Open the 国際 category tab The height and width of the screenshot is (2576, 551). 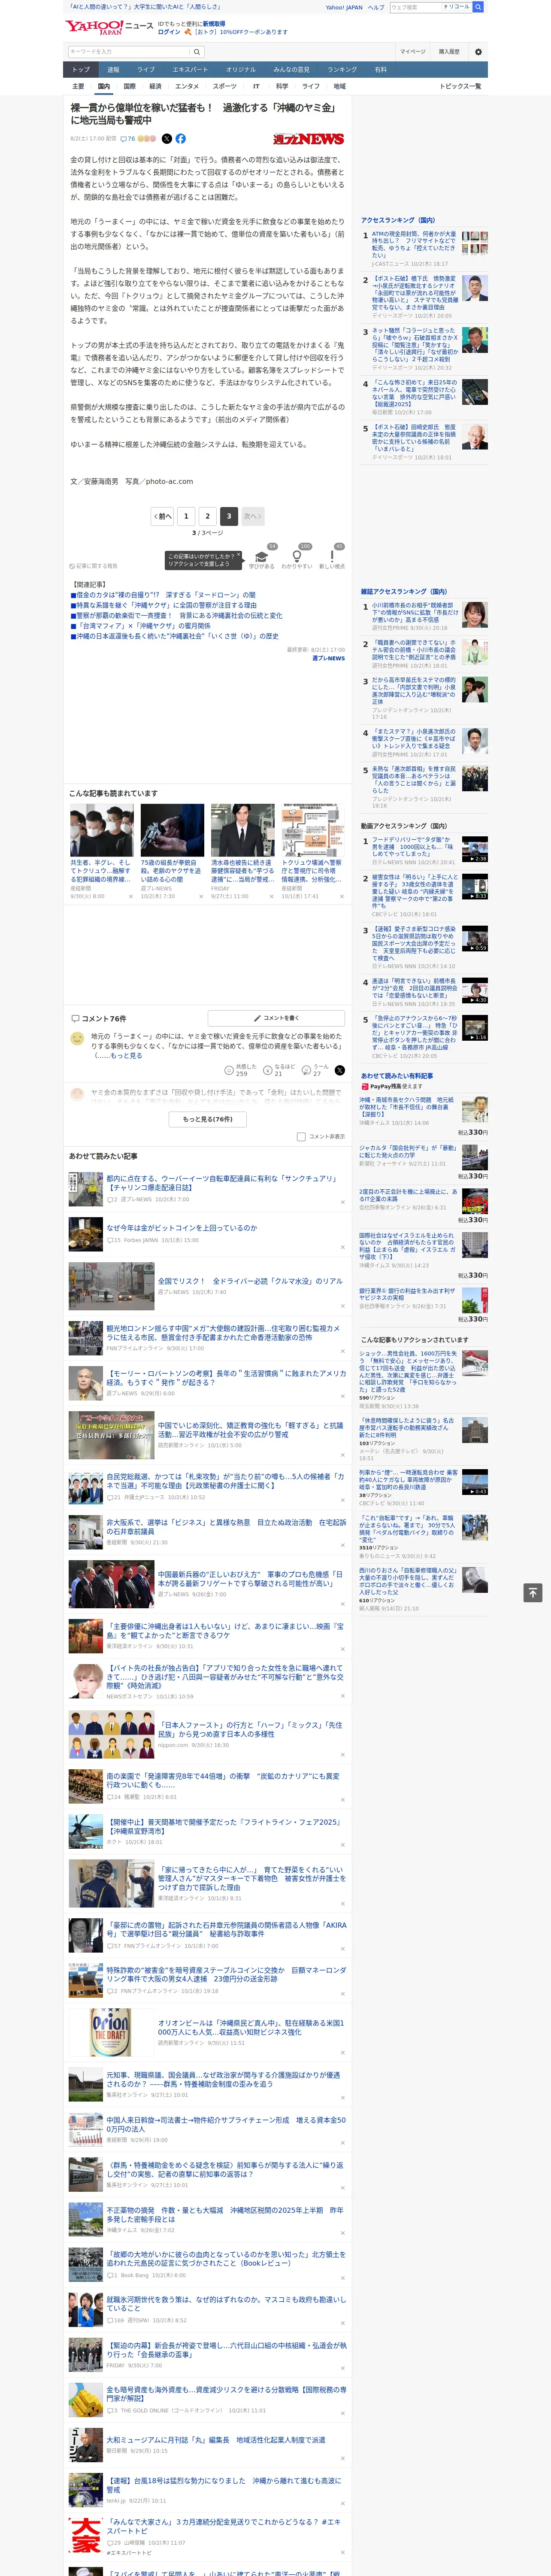(130, 86)
